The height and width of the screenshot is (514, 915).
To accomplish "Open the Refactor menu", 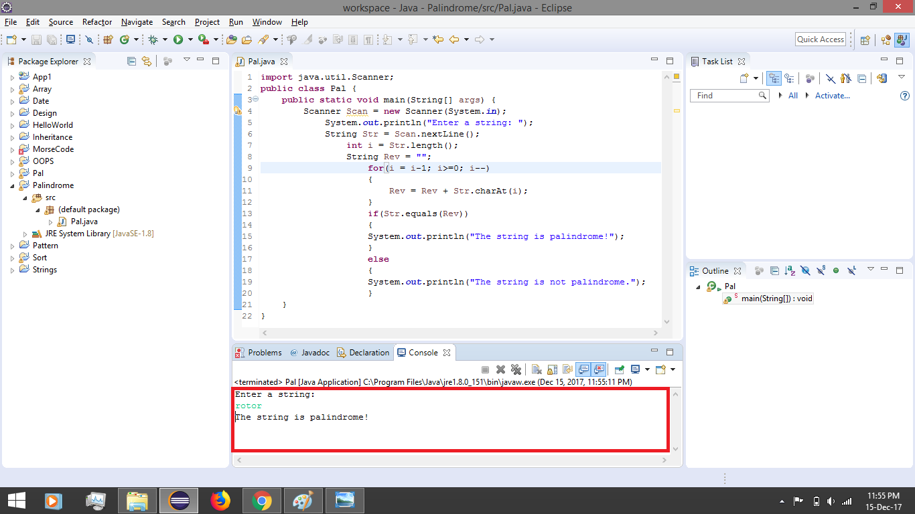I will click(96, 22).
